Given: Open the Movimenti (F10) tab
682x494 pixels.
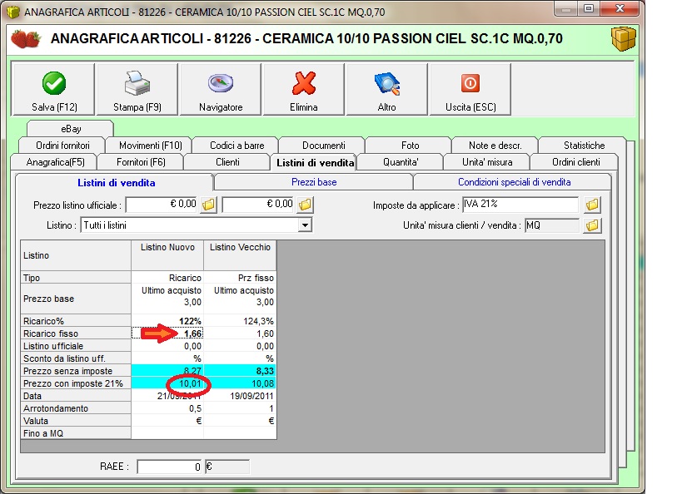Looking at the screenshot, I should [151, 145].
